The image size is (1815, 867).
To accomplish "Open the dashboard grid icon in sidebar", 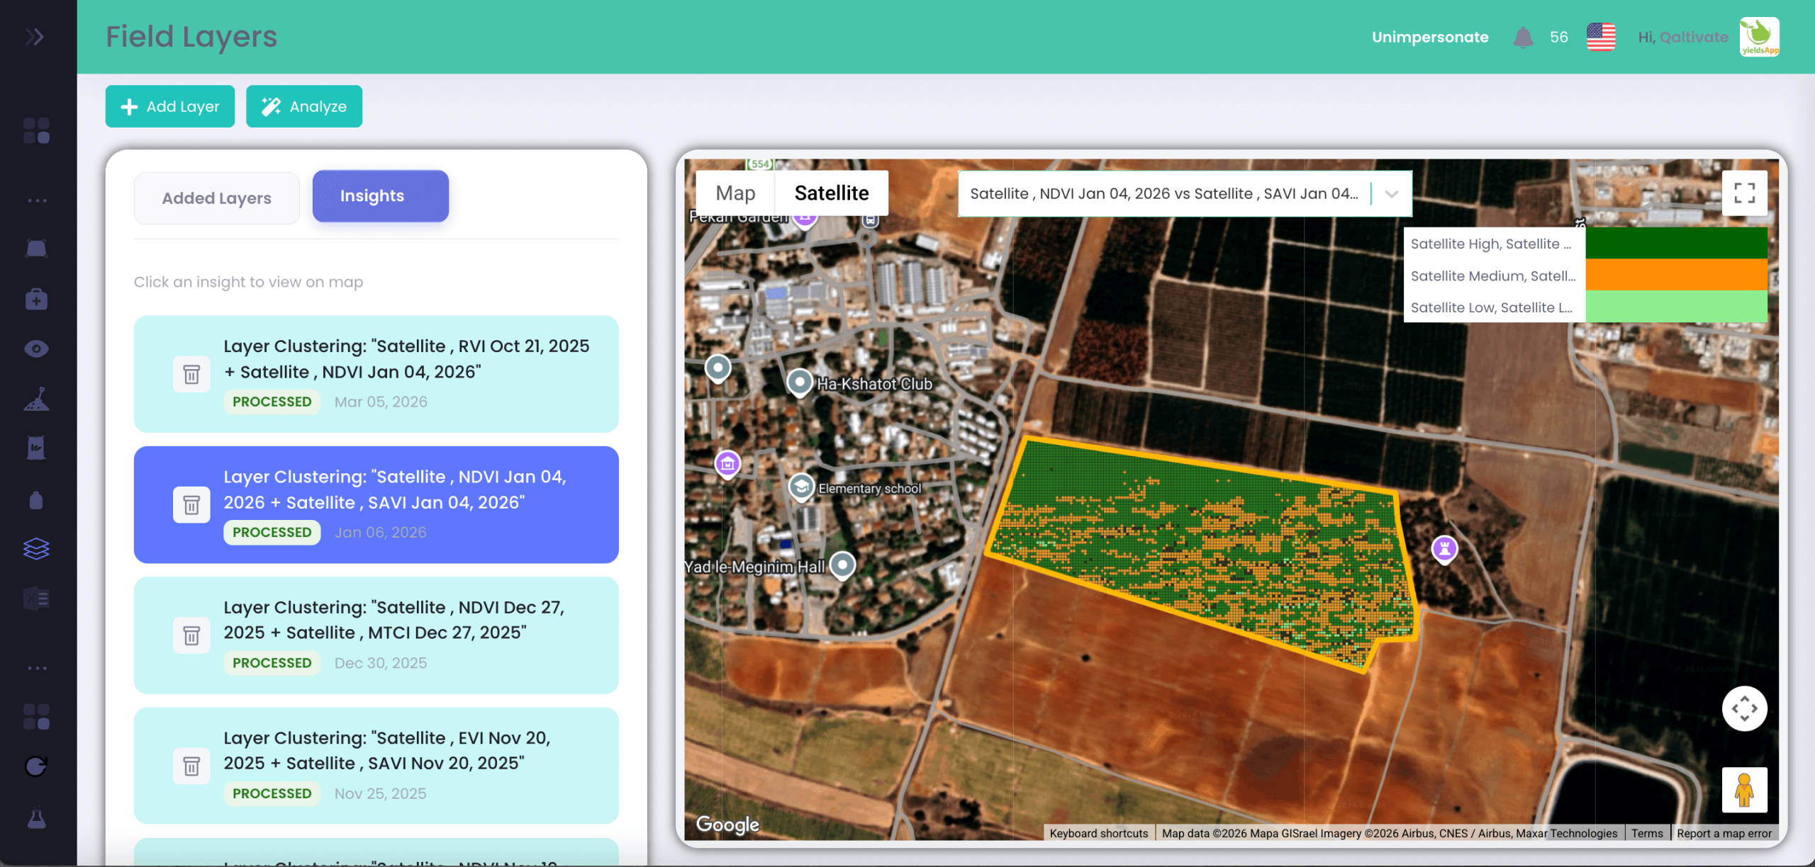I will [x=36, y=131].
